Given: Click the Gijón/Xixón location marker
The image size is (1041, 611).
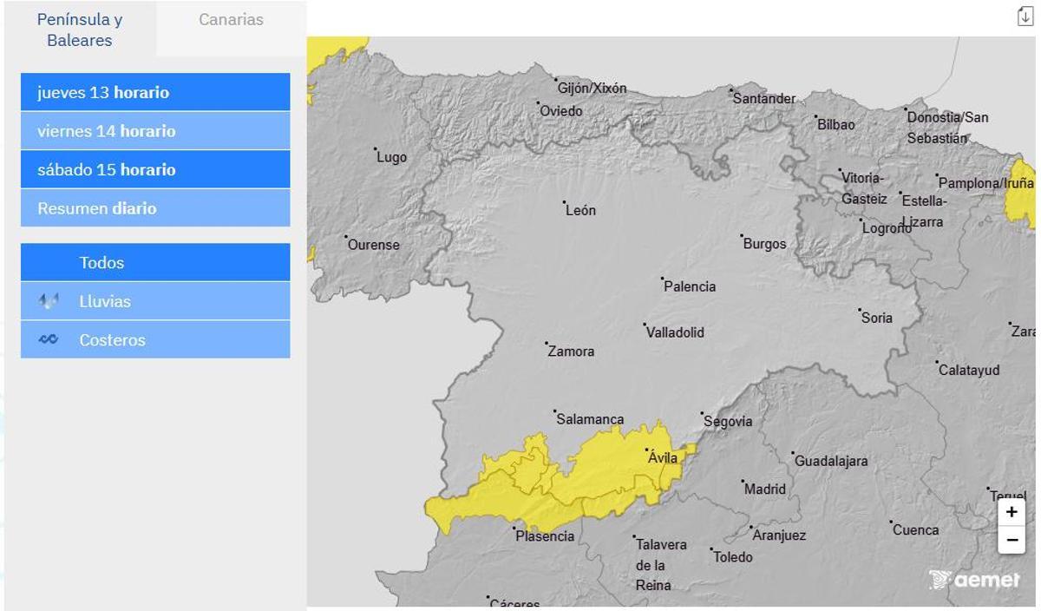Looking at the screenshot, I should point(555,79).
